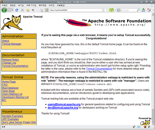Image resolution: width=155 pixels, height=130 pixels.
Task: Open the IRC link
Action: 4,100
